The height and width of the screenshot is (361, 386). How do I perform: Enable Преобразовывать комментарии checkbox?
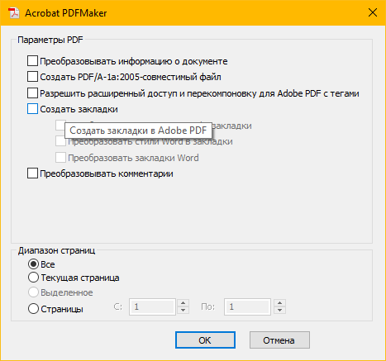point(32,173)
